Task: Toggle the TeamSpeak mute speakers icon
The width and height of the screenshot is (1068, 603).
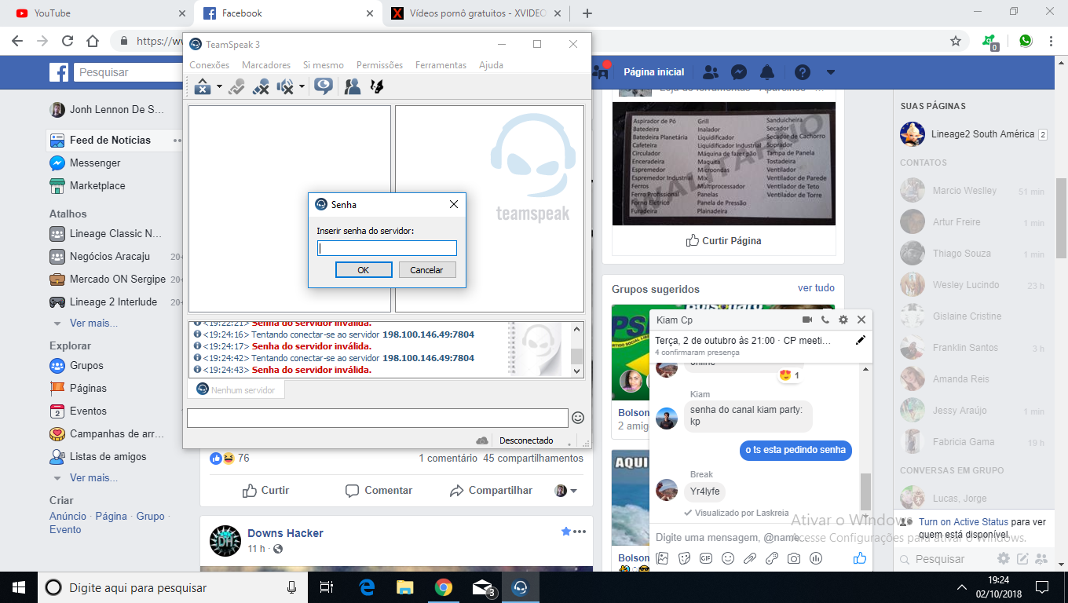Action: coord(286,86)
